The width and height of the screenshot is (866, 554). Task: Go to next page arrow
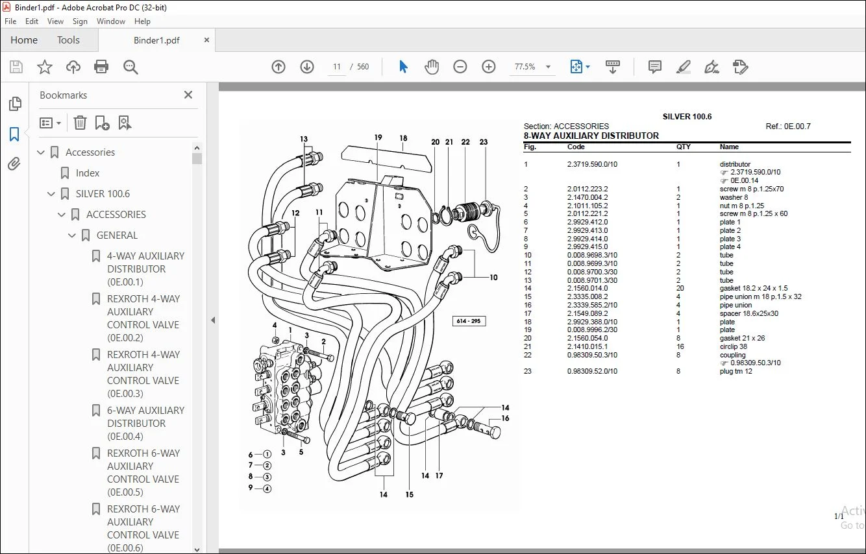click(x=307, y=67)
